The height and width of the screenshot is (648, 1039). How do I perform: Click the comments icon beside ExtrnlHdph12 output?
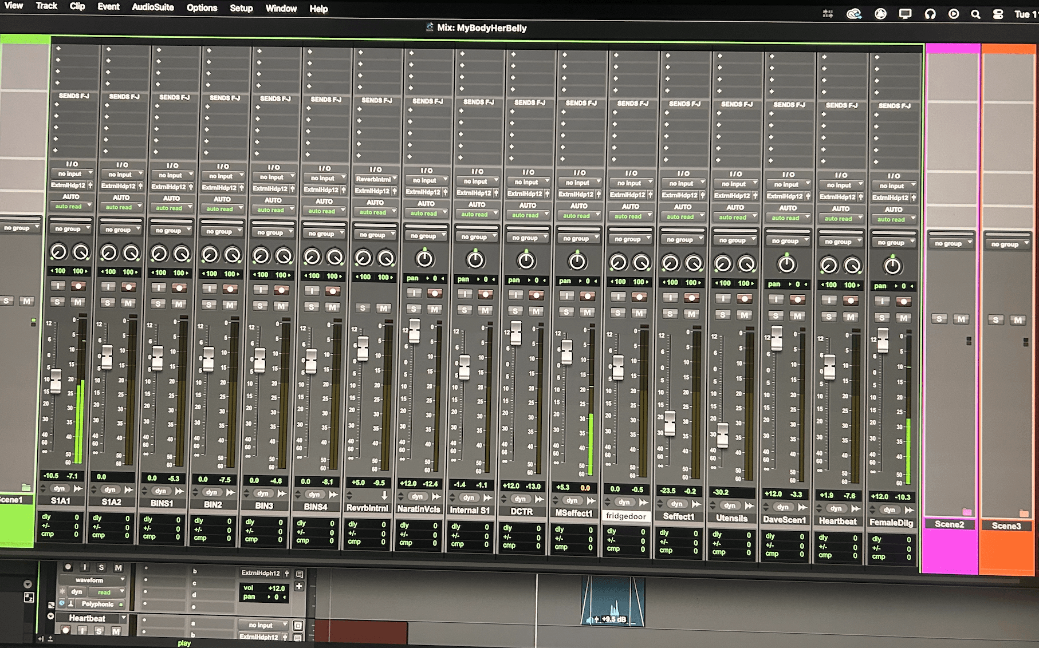[x=299, y=574]
